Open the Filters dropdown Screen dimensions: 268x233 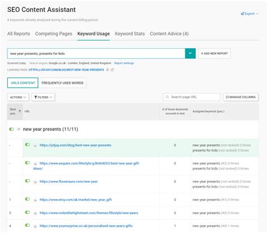[x=43, y=97]
